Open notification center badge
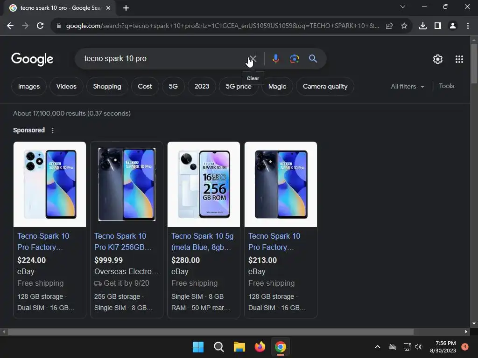 [465, 347]
